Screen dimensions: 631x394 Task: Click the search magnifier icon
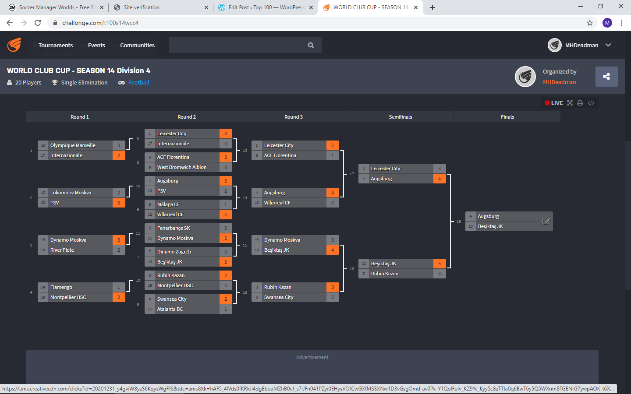pos(311,45)
